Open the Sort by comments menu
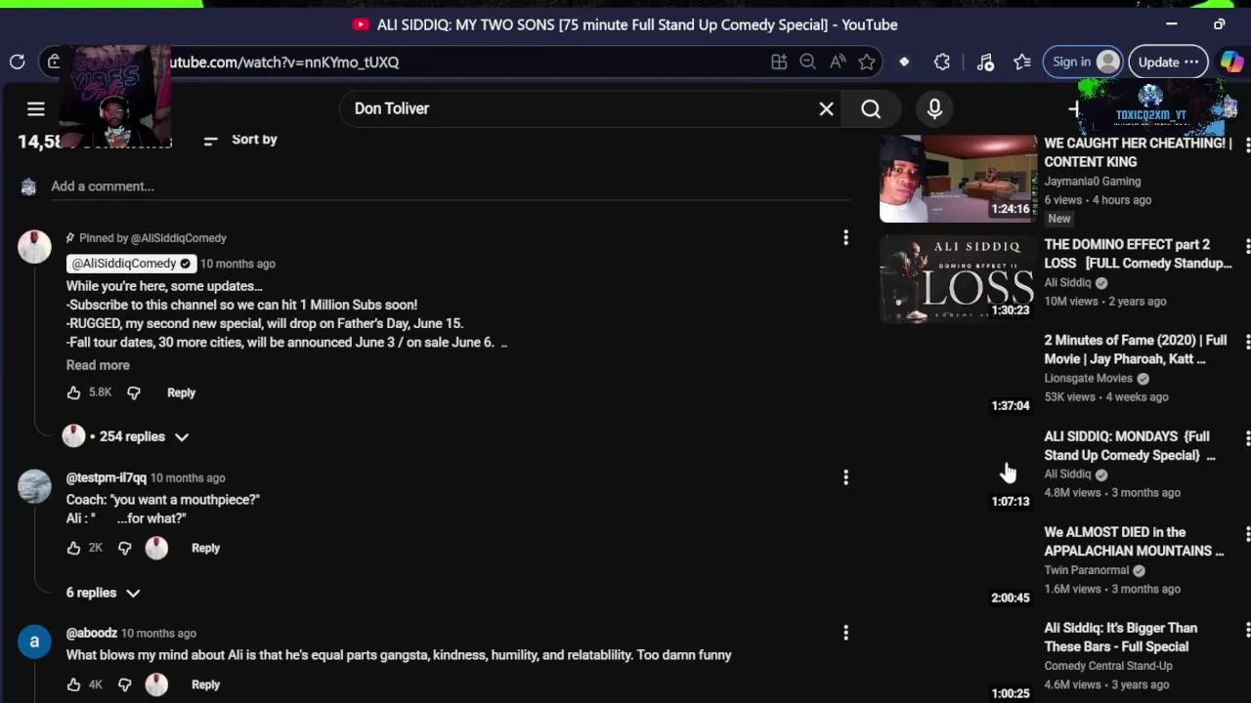Screen dimensions: 1251x703 point(240,140)
